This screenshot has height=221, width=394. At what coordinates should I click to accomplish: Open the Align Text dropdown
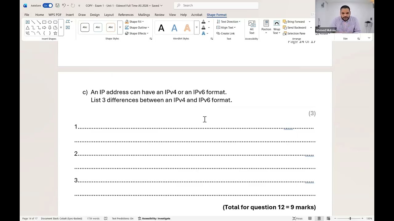pyautogui.click(x=226, y=27)
